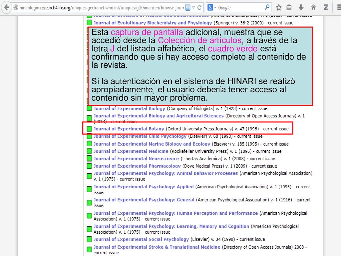
Task: Open Journal of Experimental Psychology: Applied
Action: (x=144, y=187)
